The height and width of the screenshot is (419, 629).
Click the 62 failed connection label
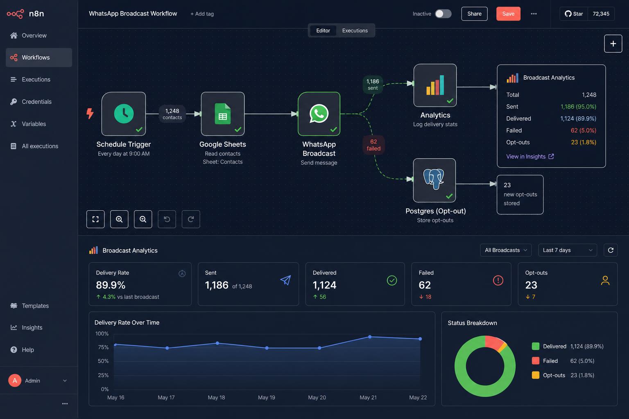(373, 145)
